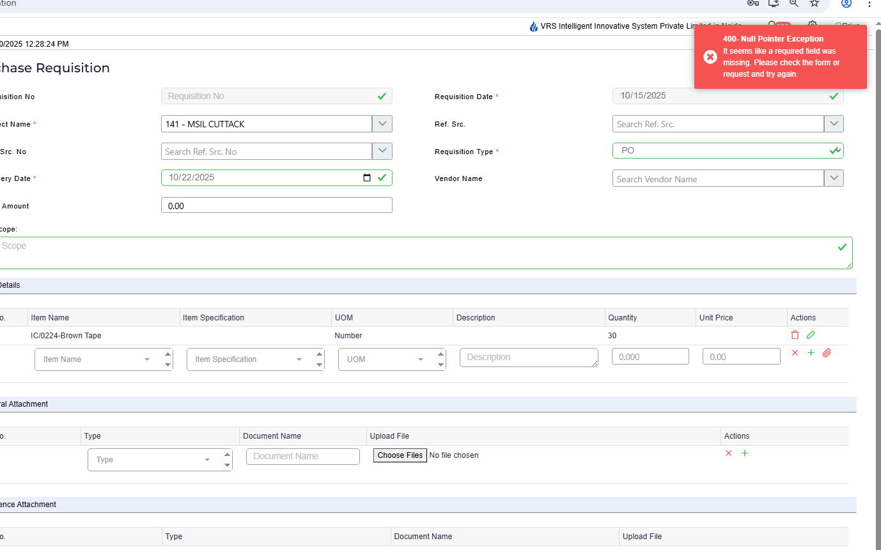Expand the Ref. Src. dropdown arrow
881x550 pixels.
[x=834, y=124]
